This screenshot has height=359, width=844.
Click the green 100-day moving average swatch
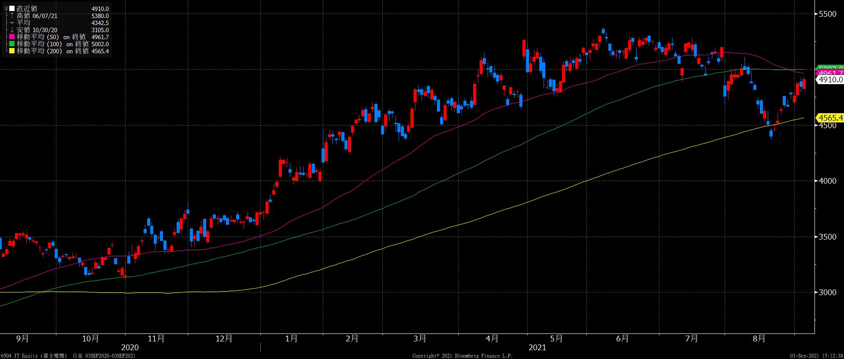point(12,44)
